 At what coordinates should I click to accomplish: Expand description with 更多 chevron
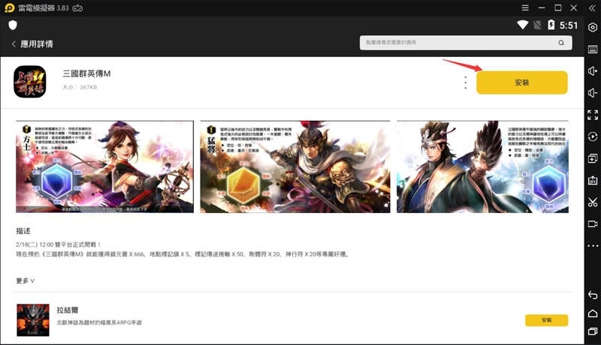[26, 280]
